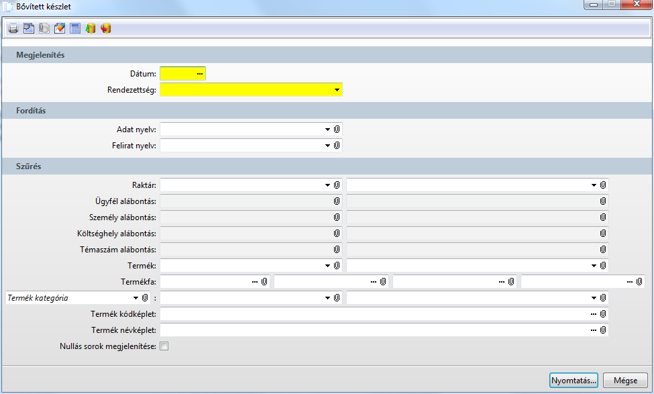Open the settings document toolbar icon with gear

29,28
